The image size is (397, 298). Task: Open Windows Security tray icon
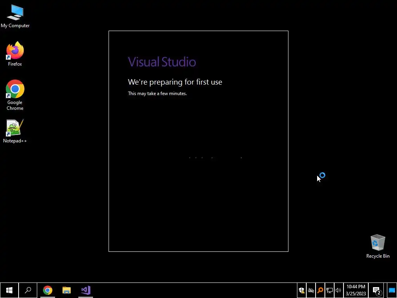pyautogui.click(x=302, y=290)
